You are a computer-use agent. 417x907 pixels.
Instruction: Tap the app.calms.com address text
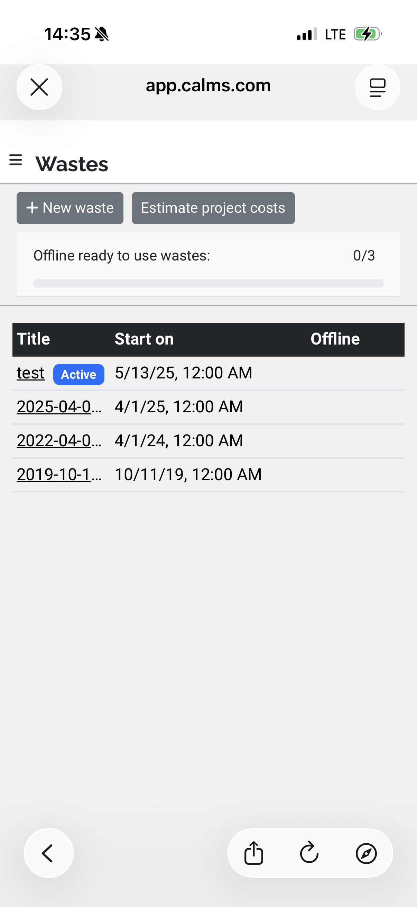[x=208, y=85]
